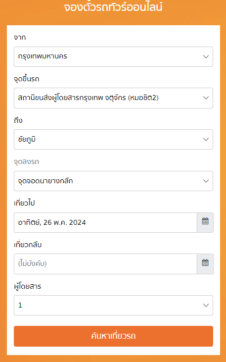Image resolution: width=226 pixels, height=362 pixels.
Task: Open the departure date calendar icon
Action: (205, 222)
